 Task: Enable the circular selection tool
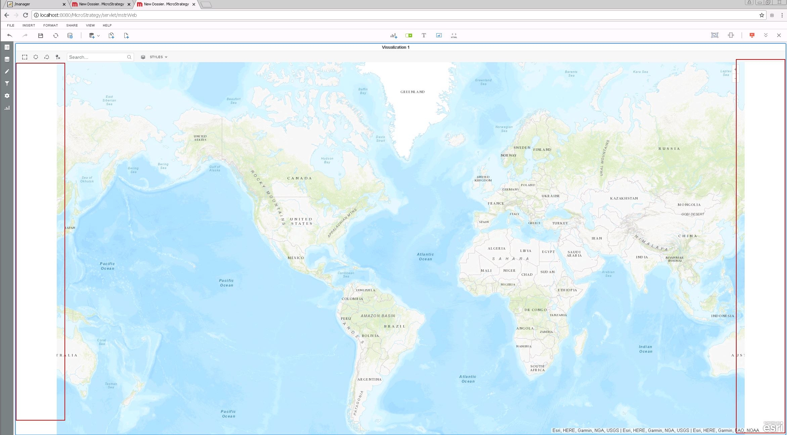click(36, 57)
